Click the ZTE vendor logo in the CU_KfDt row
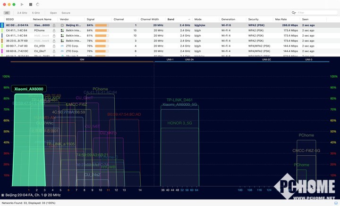 [x=62, y=46]
